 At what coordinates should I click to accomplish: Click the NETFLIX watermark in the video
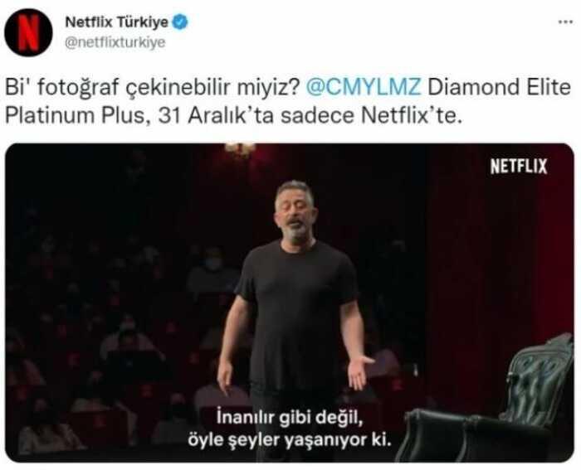[x=519, y=166]
